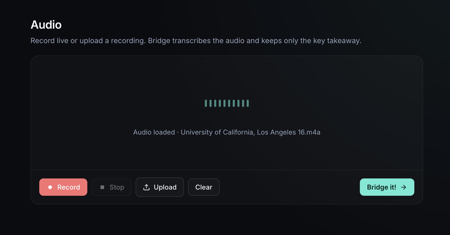
Task: Select the 'Audio loaded' status text
Action: [154, 132]
